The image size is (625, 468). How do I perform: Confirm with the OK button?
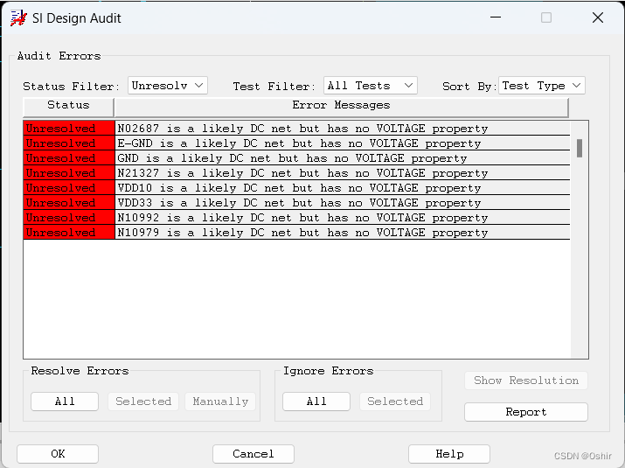click(58, 454)
